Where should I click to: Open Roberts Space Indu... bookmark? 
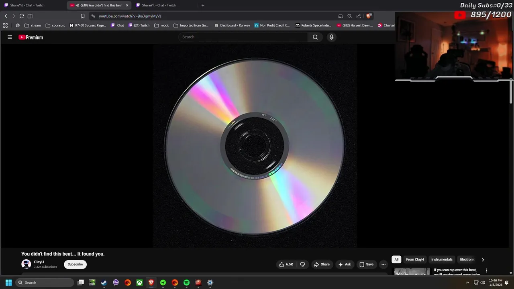313,25
